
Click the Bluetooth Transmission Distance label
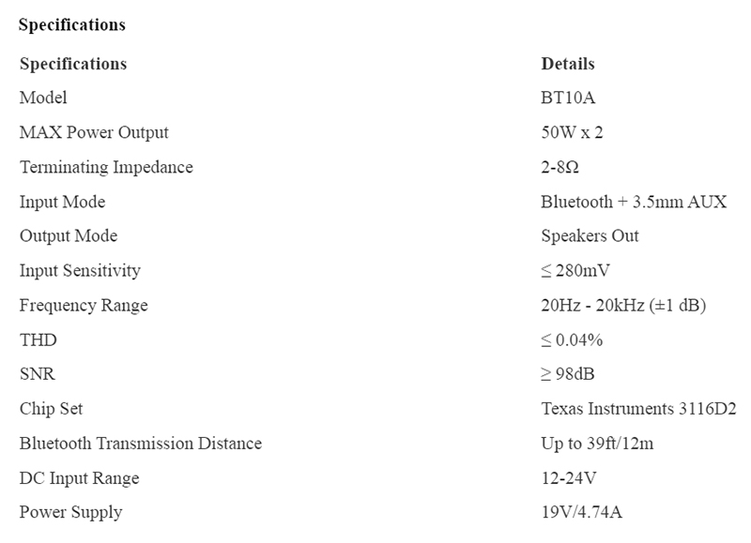141,443
